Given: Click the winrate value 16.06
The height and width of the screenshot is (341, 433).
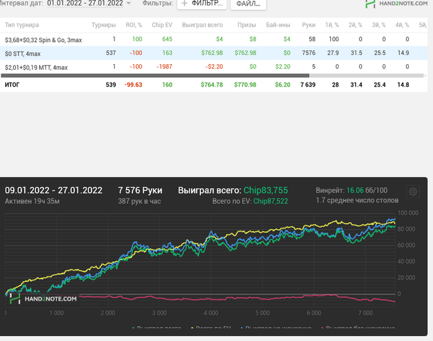Looking at the screenshot, I should [x=355, y=190].
